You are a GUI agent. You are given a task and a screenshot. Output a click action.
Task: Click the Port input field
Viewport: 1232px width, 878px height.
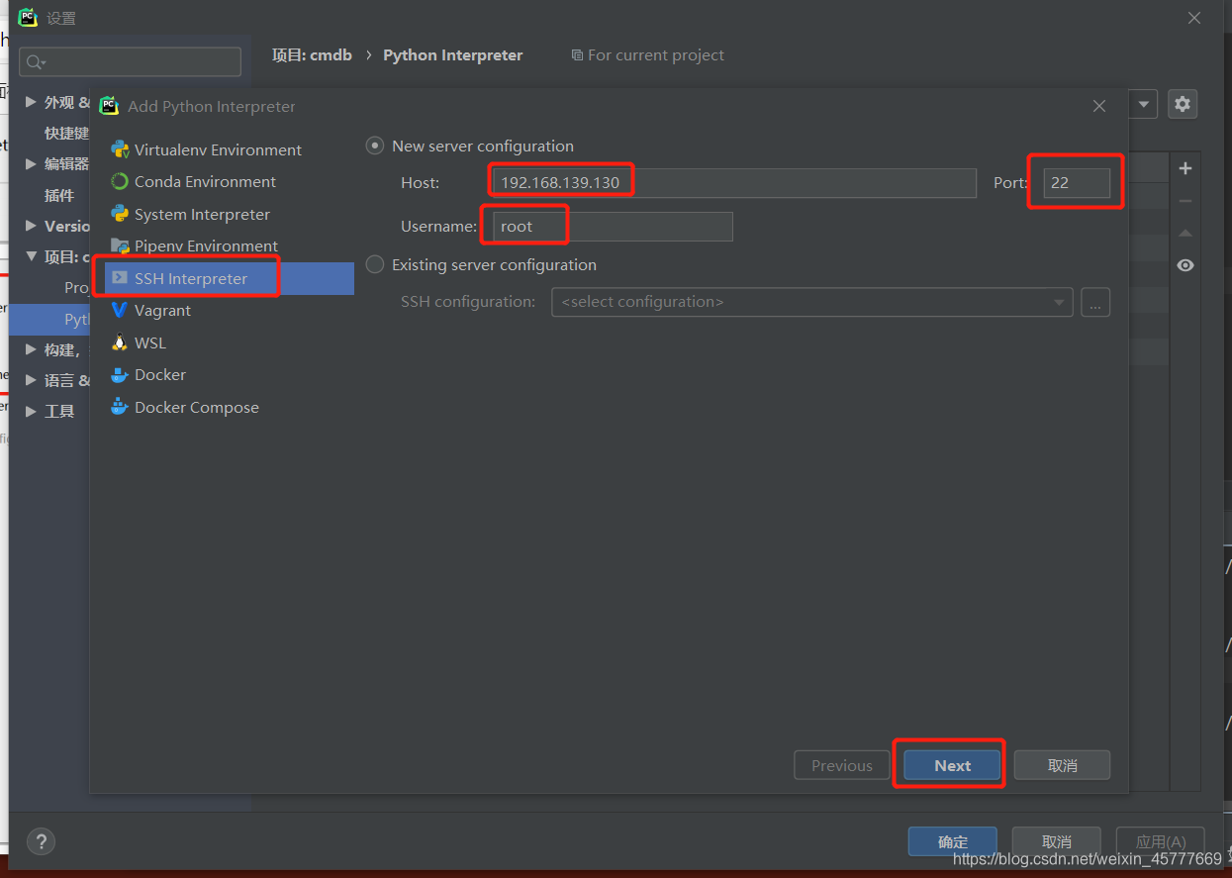point(1077,183)
